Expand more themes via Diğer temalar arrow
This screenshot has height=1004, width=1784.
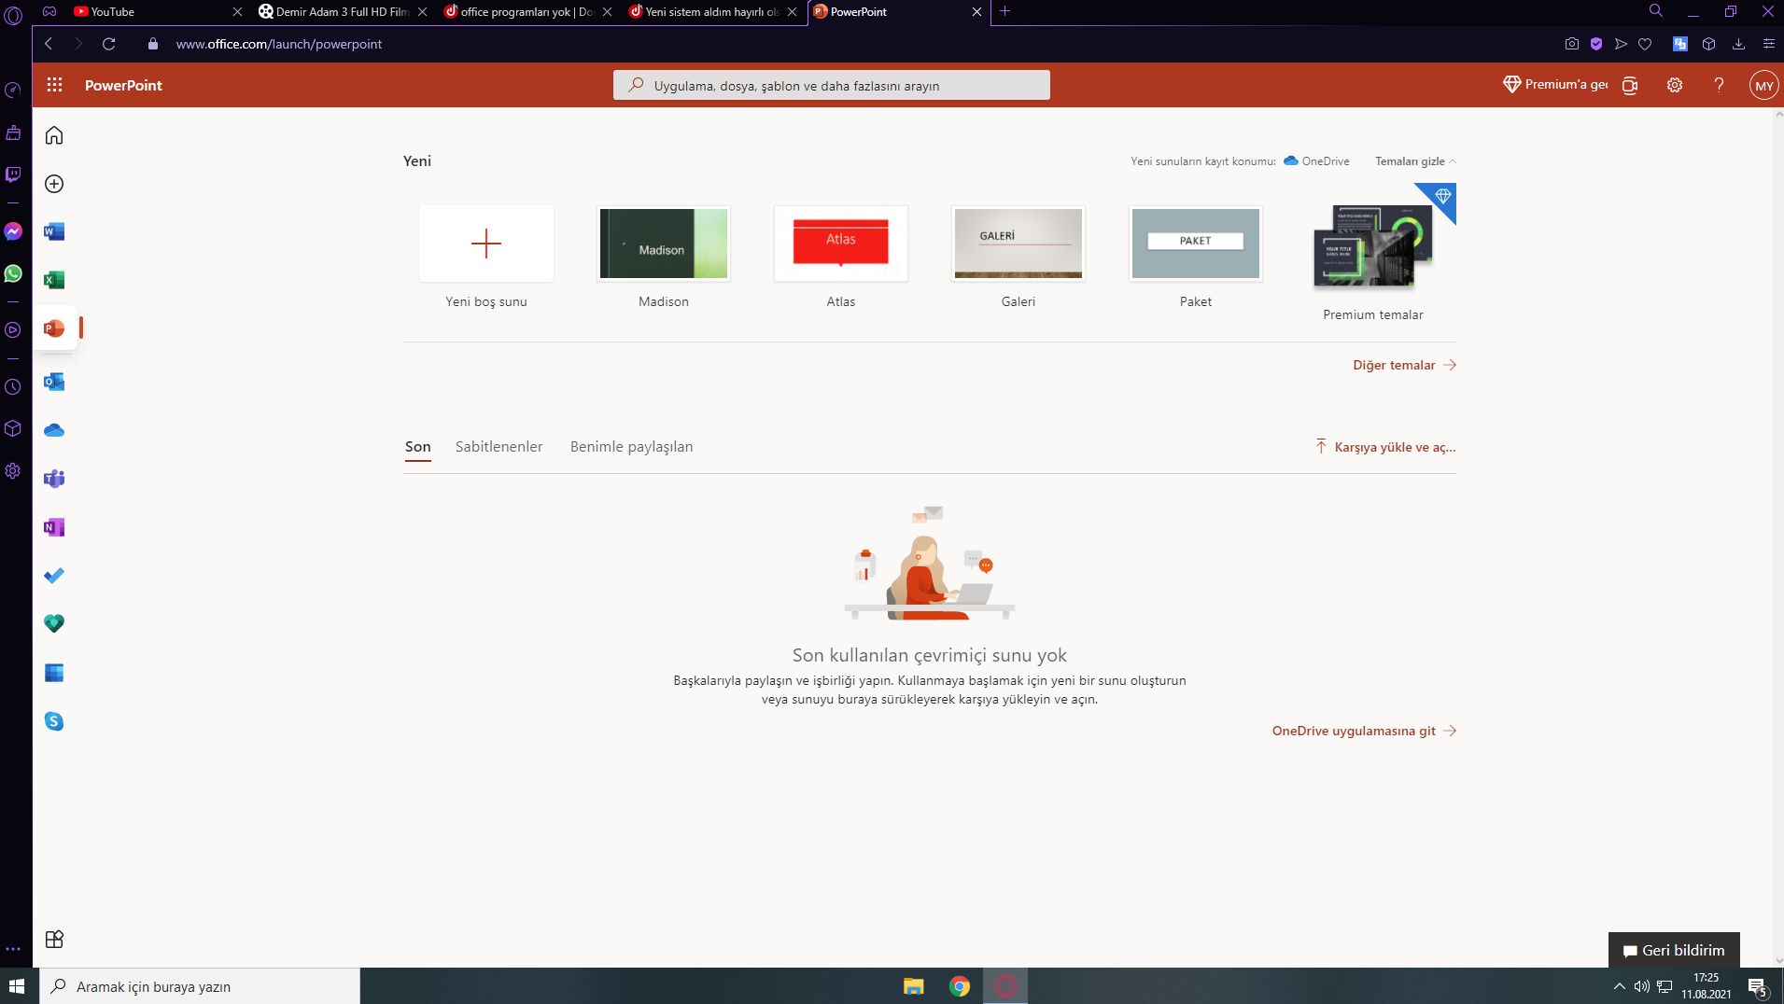[1402, 365]
